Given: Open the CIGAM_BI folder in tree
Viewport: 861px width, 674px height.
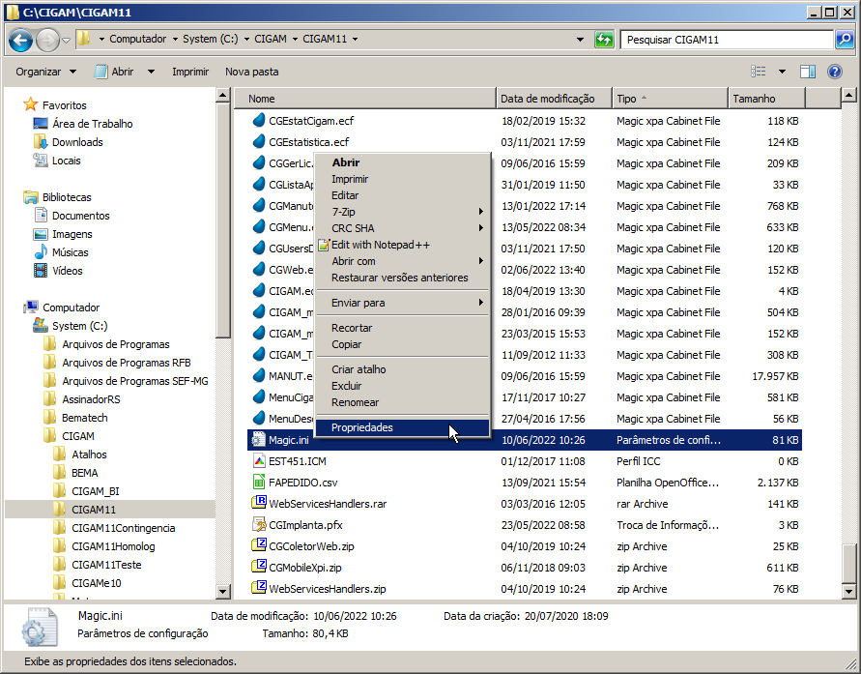Looking at the screenshot, I should pos(95,491).
